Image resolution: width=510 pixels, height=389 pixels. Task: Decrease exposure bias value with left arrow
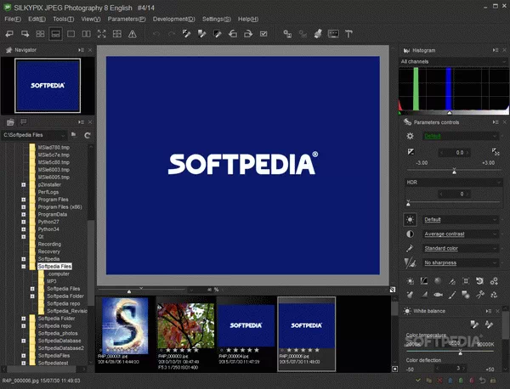441,152
